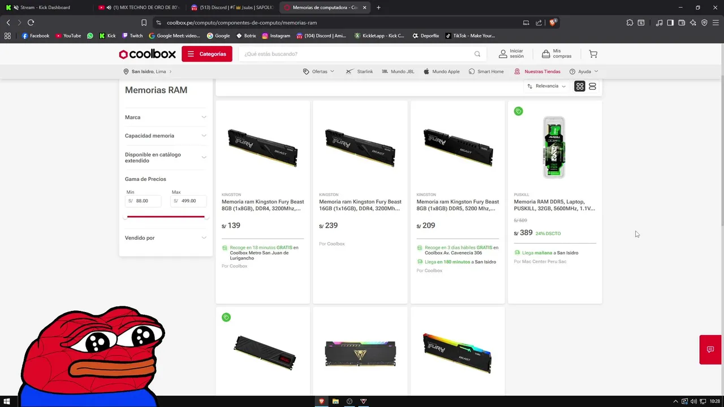
Task: Switch to Stream - Kick Dashboard tab
Action: click(x=45, y=7)
